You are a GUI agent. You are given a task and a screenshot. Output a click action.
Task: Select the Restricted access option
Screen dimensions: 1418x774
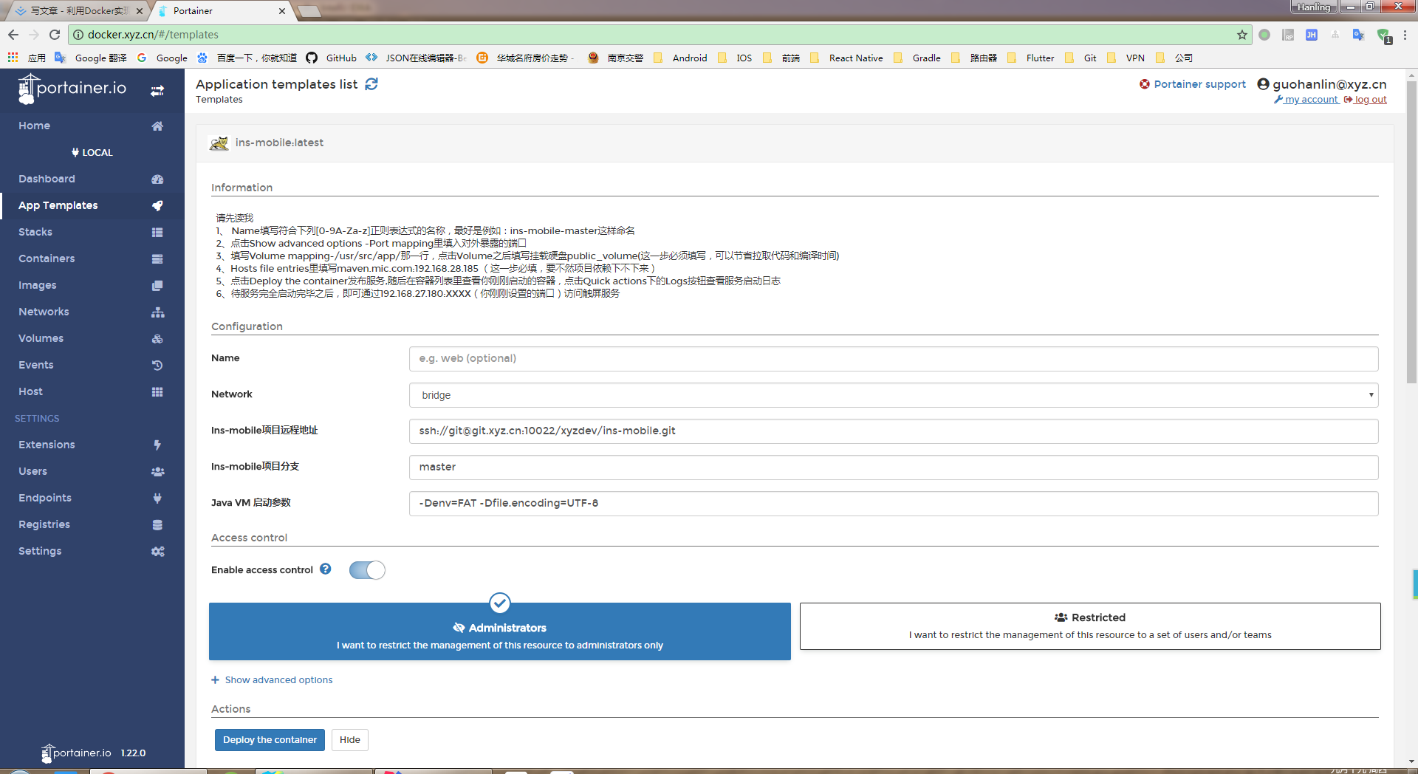tap(1090, 626)
